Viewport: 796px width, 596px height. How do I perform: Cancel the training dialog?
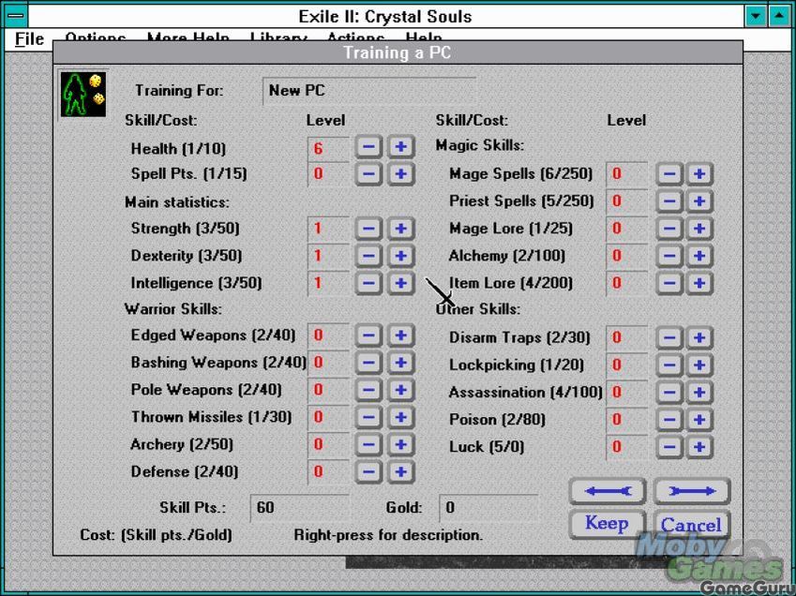click(x=691, y=525)
